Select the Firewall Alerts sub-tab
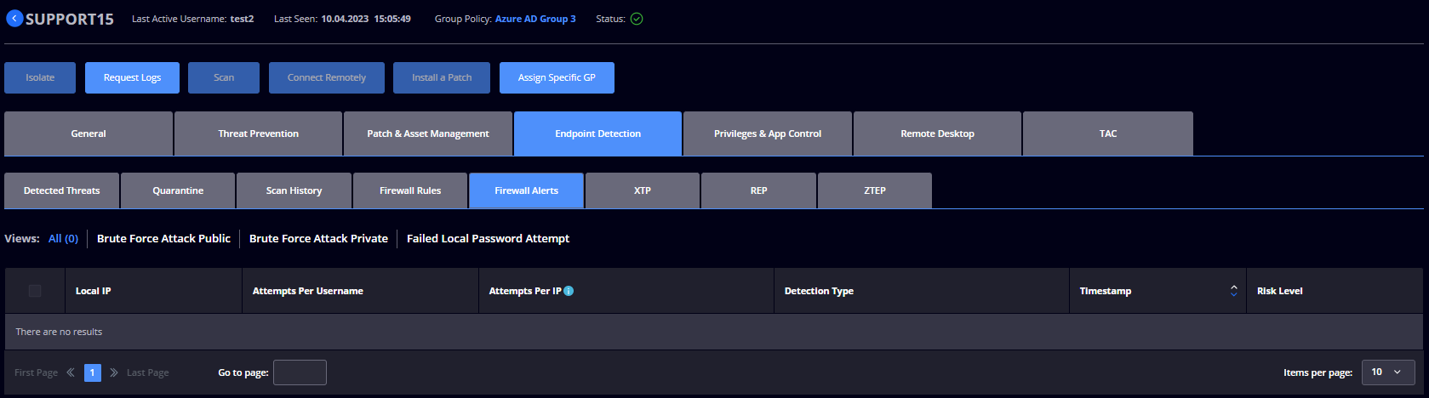1429x398 pixels. tap(526, 190)
